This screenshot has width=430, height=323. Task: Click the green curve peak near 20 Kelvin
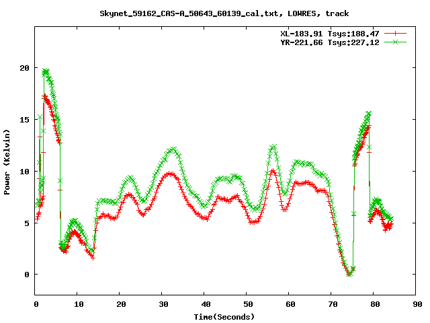[x=45, y=72]
